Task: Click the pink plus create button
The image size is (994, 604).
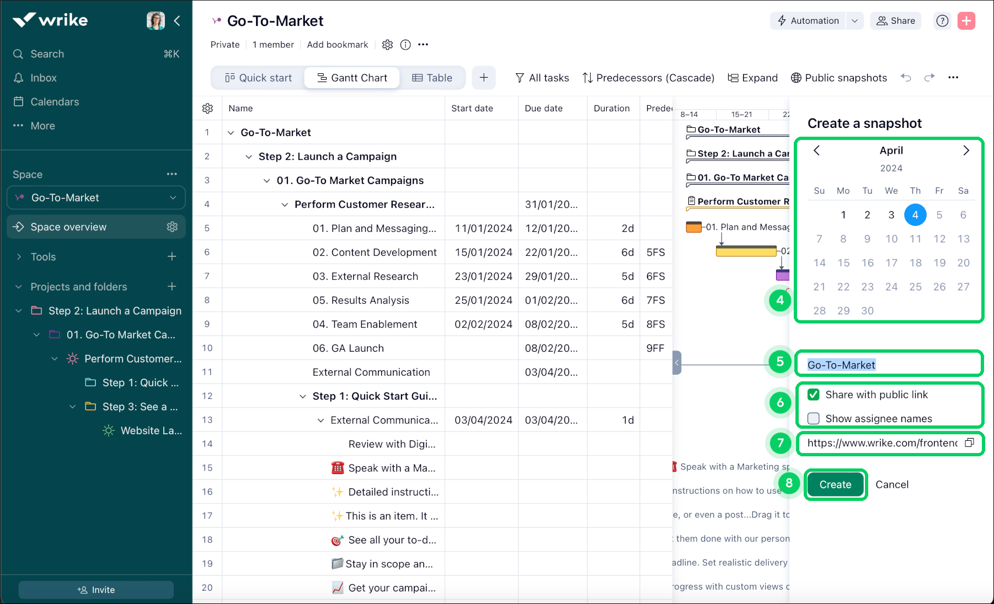Action: coord(966,21)
